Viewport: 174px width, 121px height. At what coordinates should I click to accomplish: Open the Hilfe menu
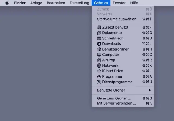[134, 3]
